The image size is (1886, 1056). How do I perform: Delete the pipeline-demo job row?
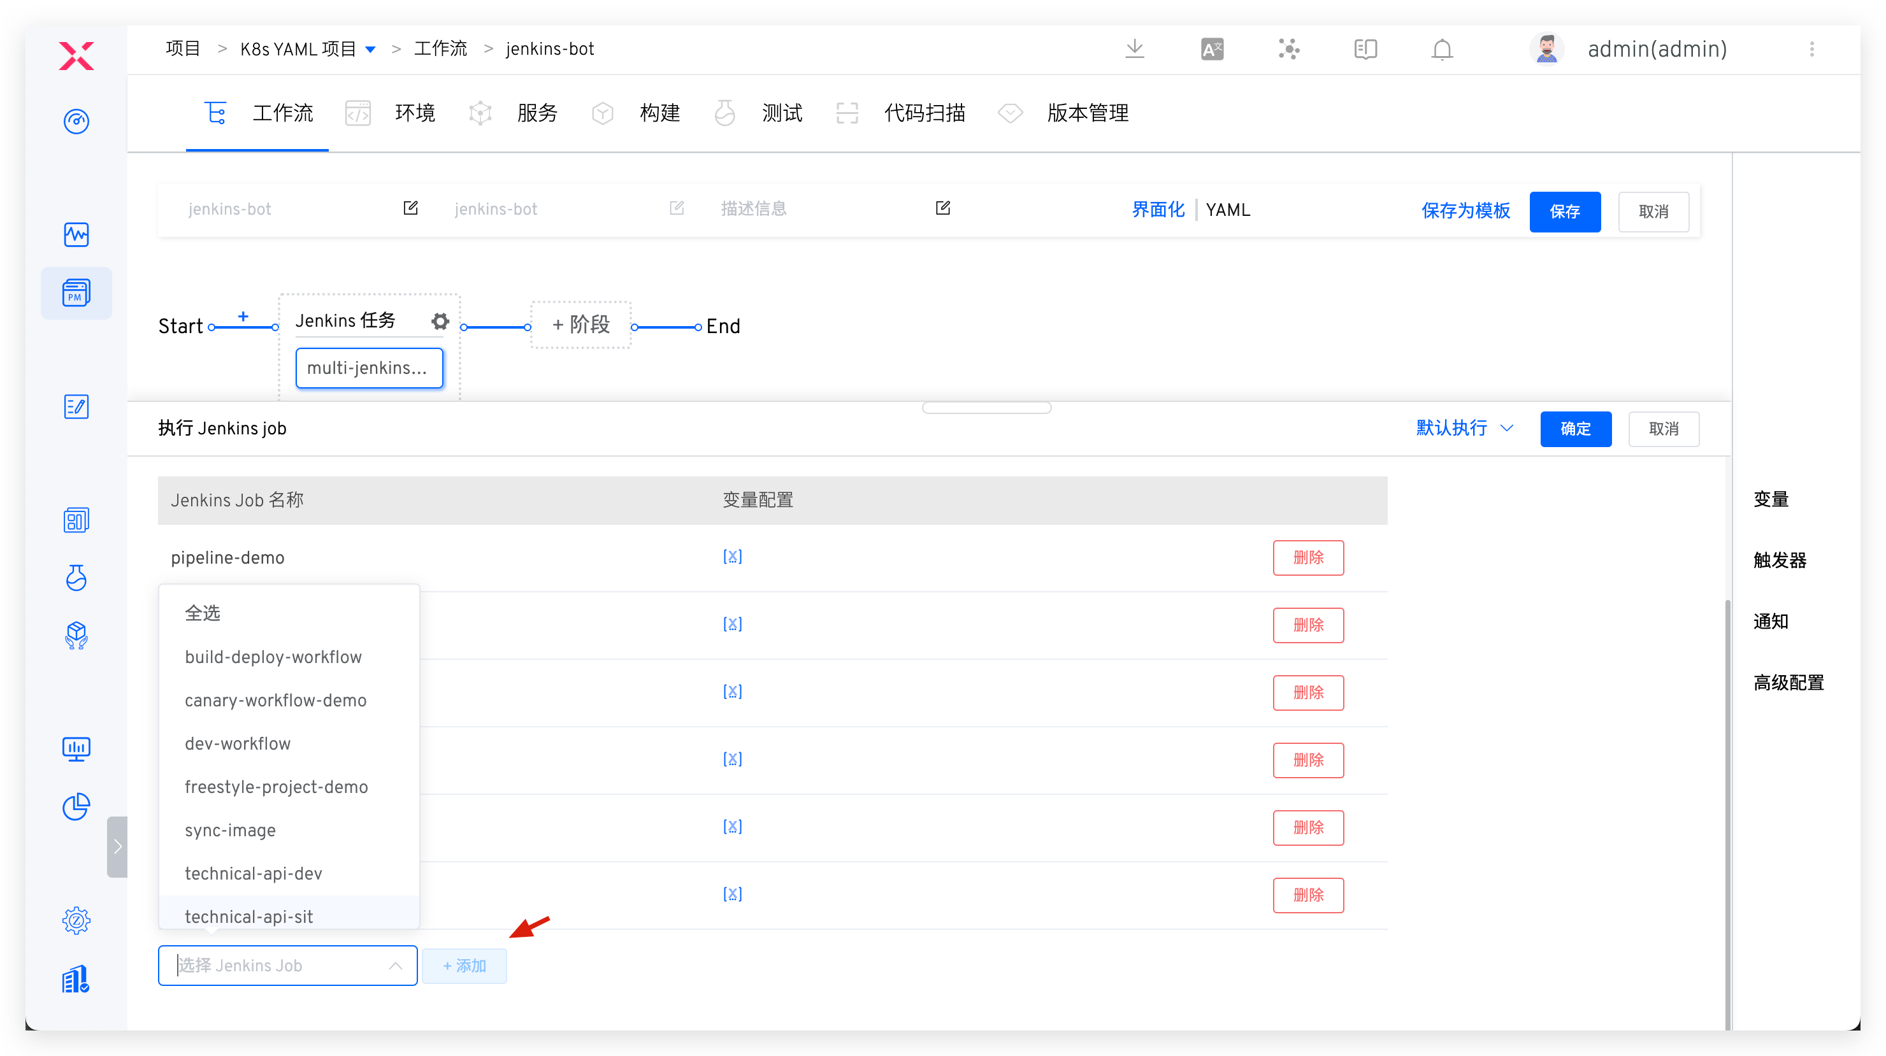(x=1308, y=558)
